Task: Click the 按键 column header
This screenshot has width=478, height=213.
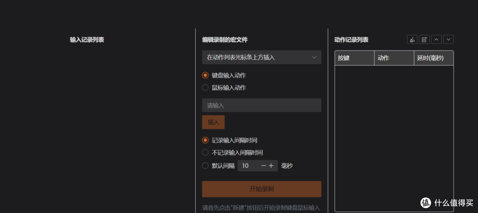Action: (x=355, y=58)
